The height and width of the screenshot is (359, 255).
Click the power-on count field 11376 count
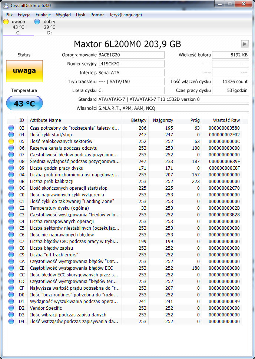(231, 82)
